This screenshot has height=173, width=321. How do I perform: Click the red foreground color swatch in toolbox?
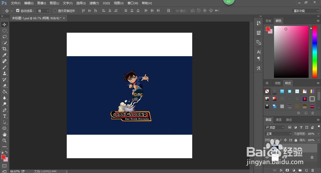coord(3,157)
